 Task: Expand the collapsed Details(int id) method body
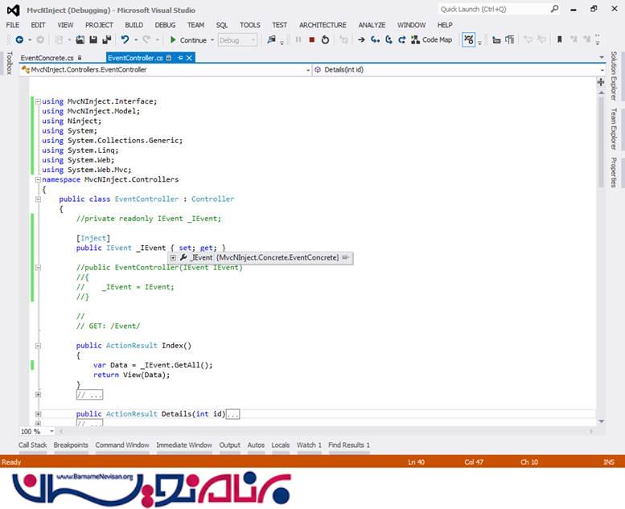tap(38, 413)
